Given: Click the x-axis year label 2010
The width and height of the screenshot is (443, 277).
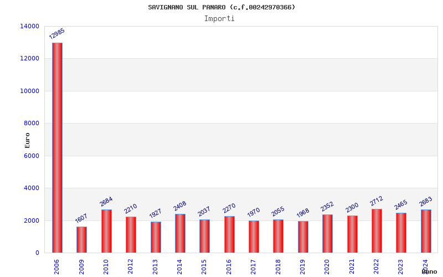Looking at the screenshot, I should click(106, 267).
